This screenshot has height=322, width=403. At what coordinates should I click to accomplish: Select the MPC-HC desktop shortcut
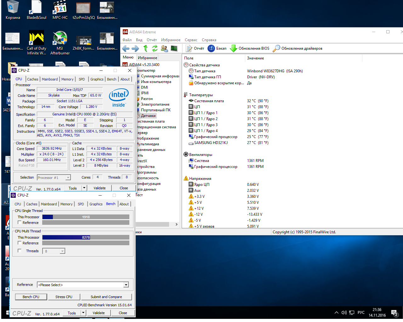pos(60,10)
